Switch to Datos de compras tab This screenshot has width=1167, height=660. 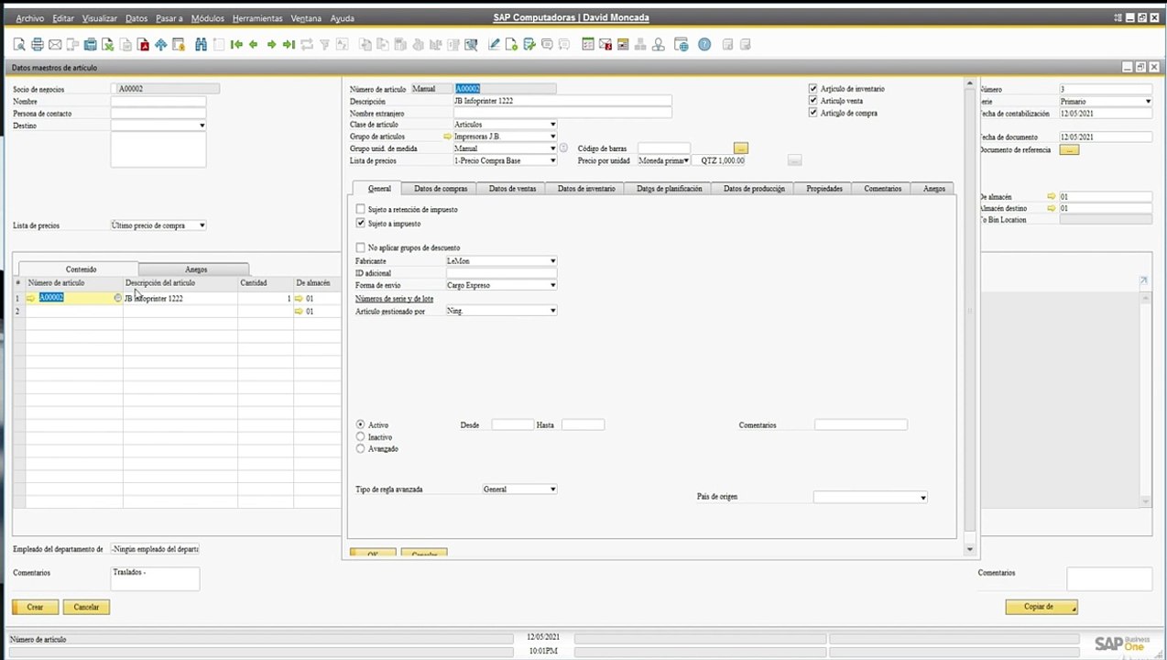(x=441, y=189)
